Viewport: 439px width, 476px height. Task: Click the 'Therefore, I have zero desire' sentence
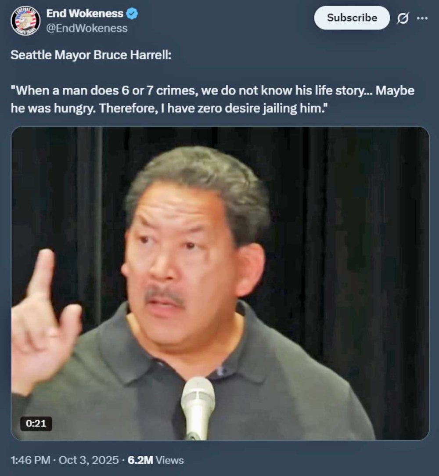click(214, 108)
